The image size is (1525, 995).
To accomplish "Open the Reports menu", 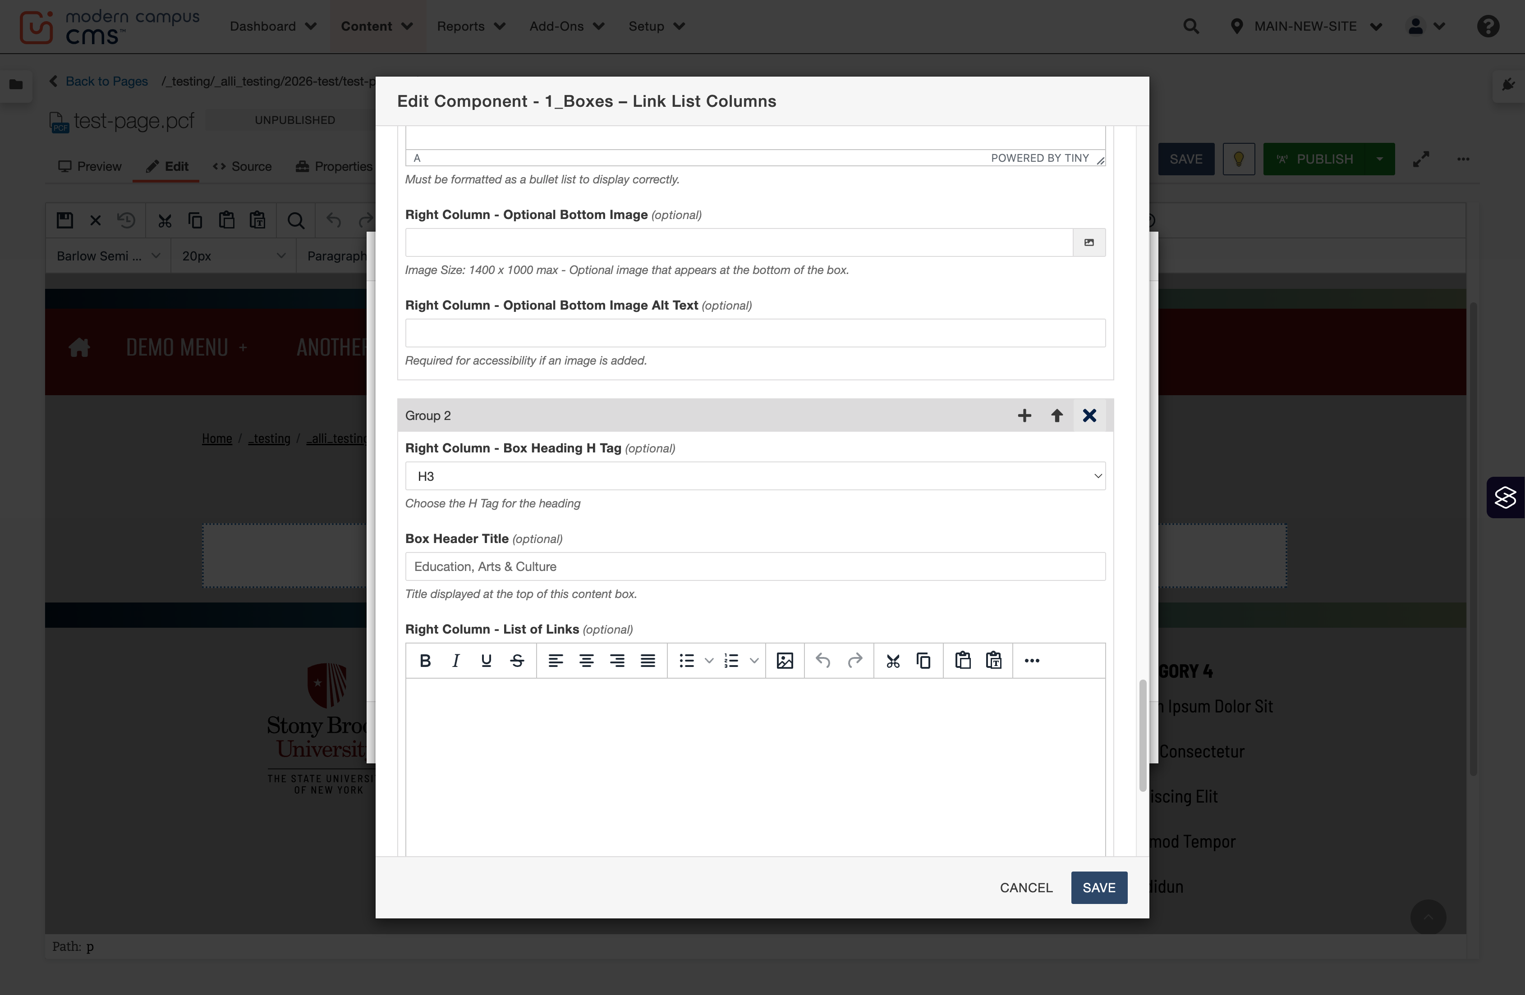I will pos(471,26).
